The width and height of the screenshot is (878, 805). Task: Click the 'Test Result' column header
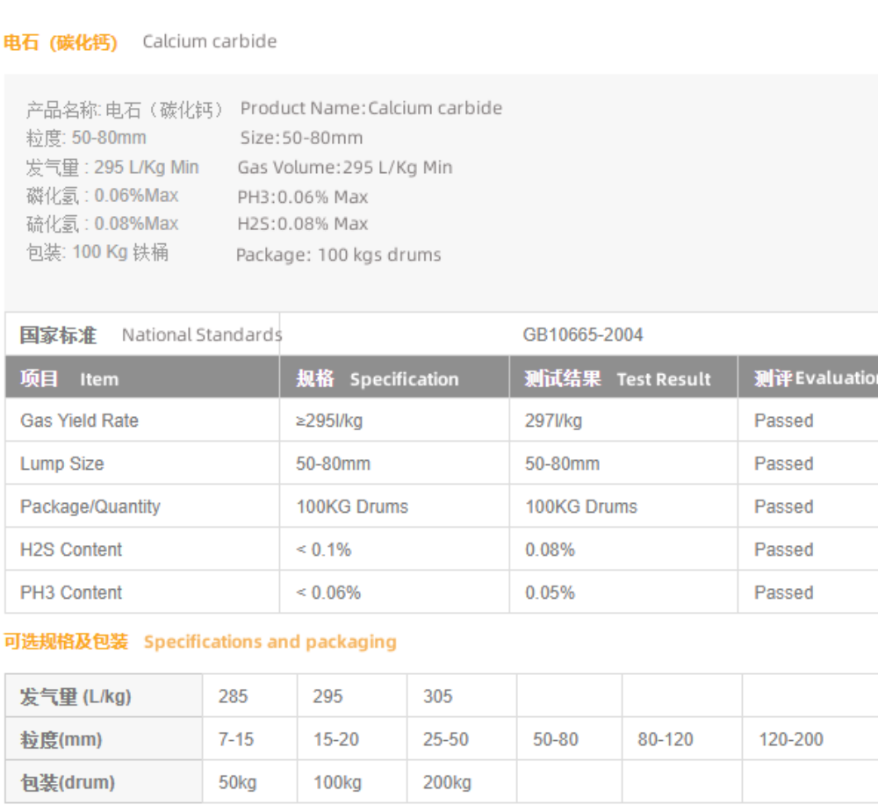pos(664,379)
